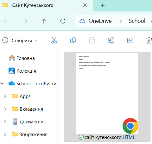Expand the Вкладення folder node
152x144 pixels.
tap(5, 109)
